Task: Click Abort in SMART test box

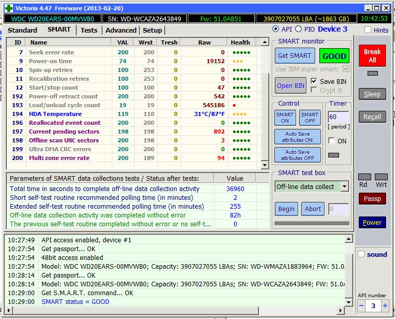Action: pyautogui.click(x=313, y=209)
